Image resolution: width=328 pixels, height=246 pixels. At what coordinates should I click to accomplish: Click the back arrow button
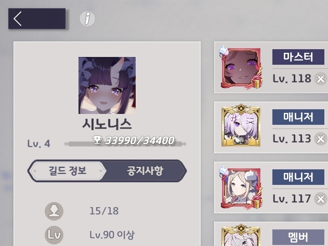click(37, 19)
